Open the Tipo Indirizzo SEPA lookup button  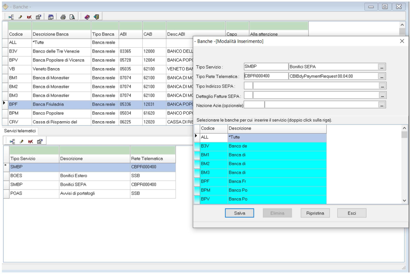click(382, 86)
